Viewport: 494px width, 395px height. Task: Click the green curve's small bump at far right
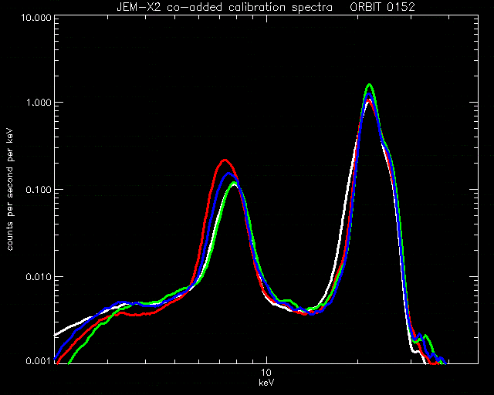426,336
